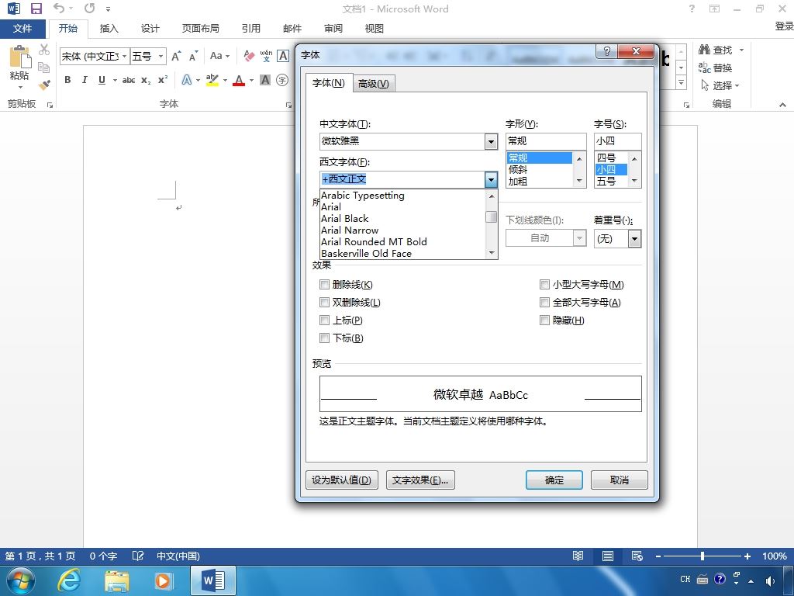This screenshot has height=596, width=794.
Task: Check the 删除线 strikethrough checkbox
Action: (x=325, y=284)
